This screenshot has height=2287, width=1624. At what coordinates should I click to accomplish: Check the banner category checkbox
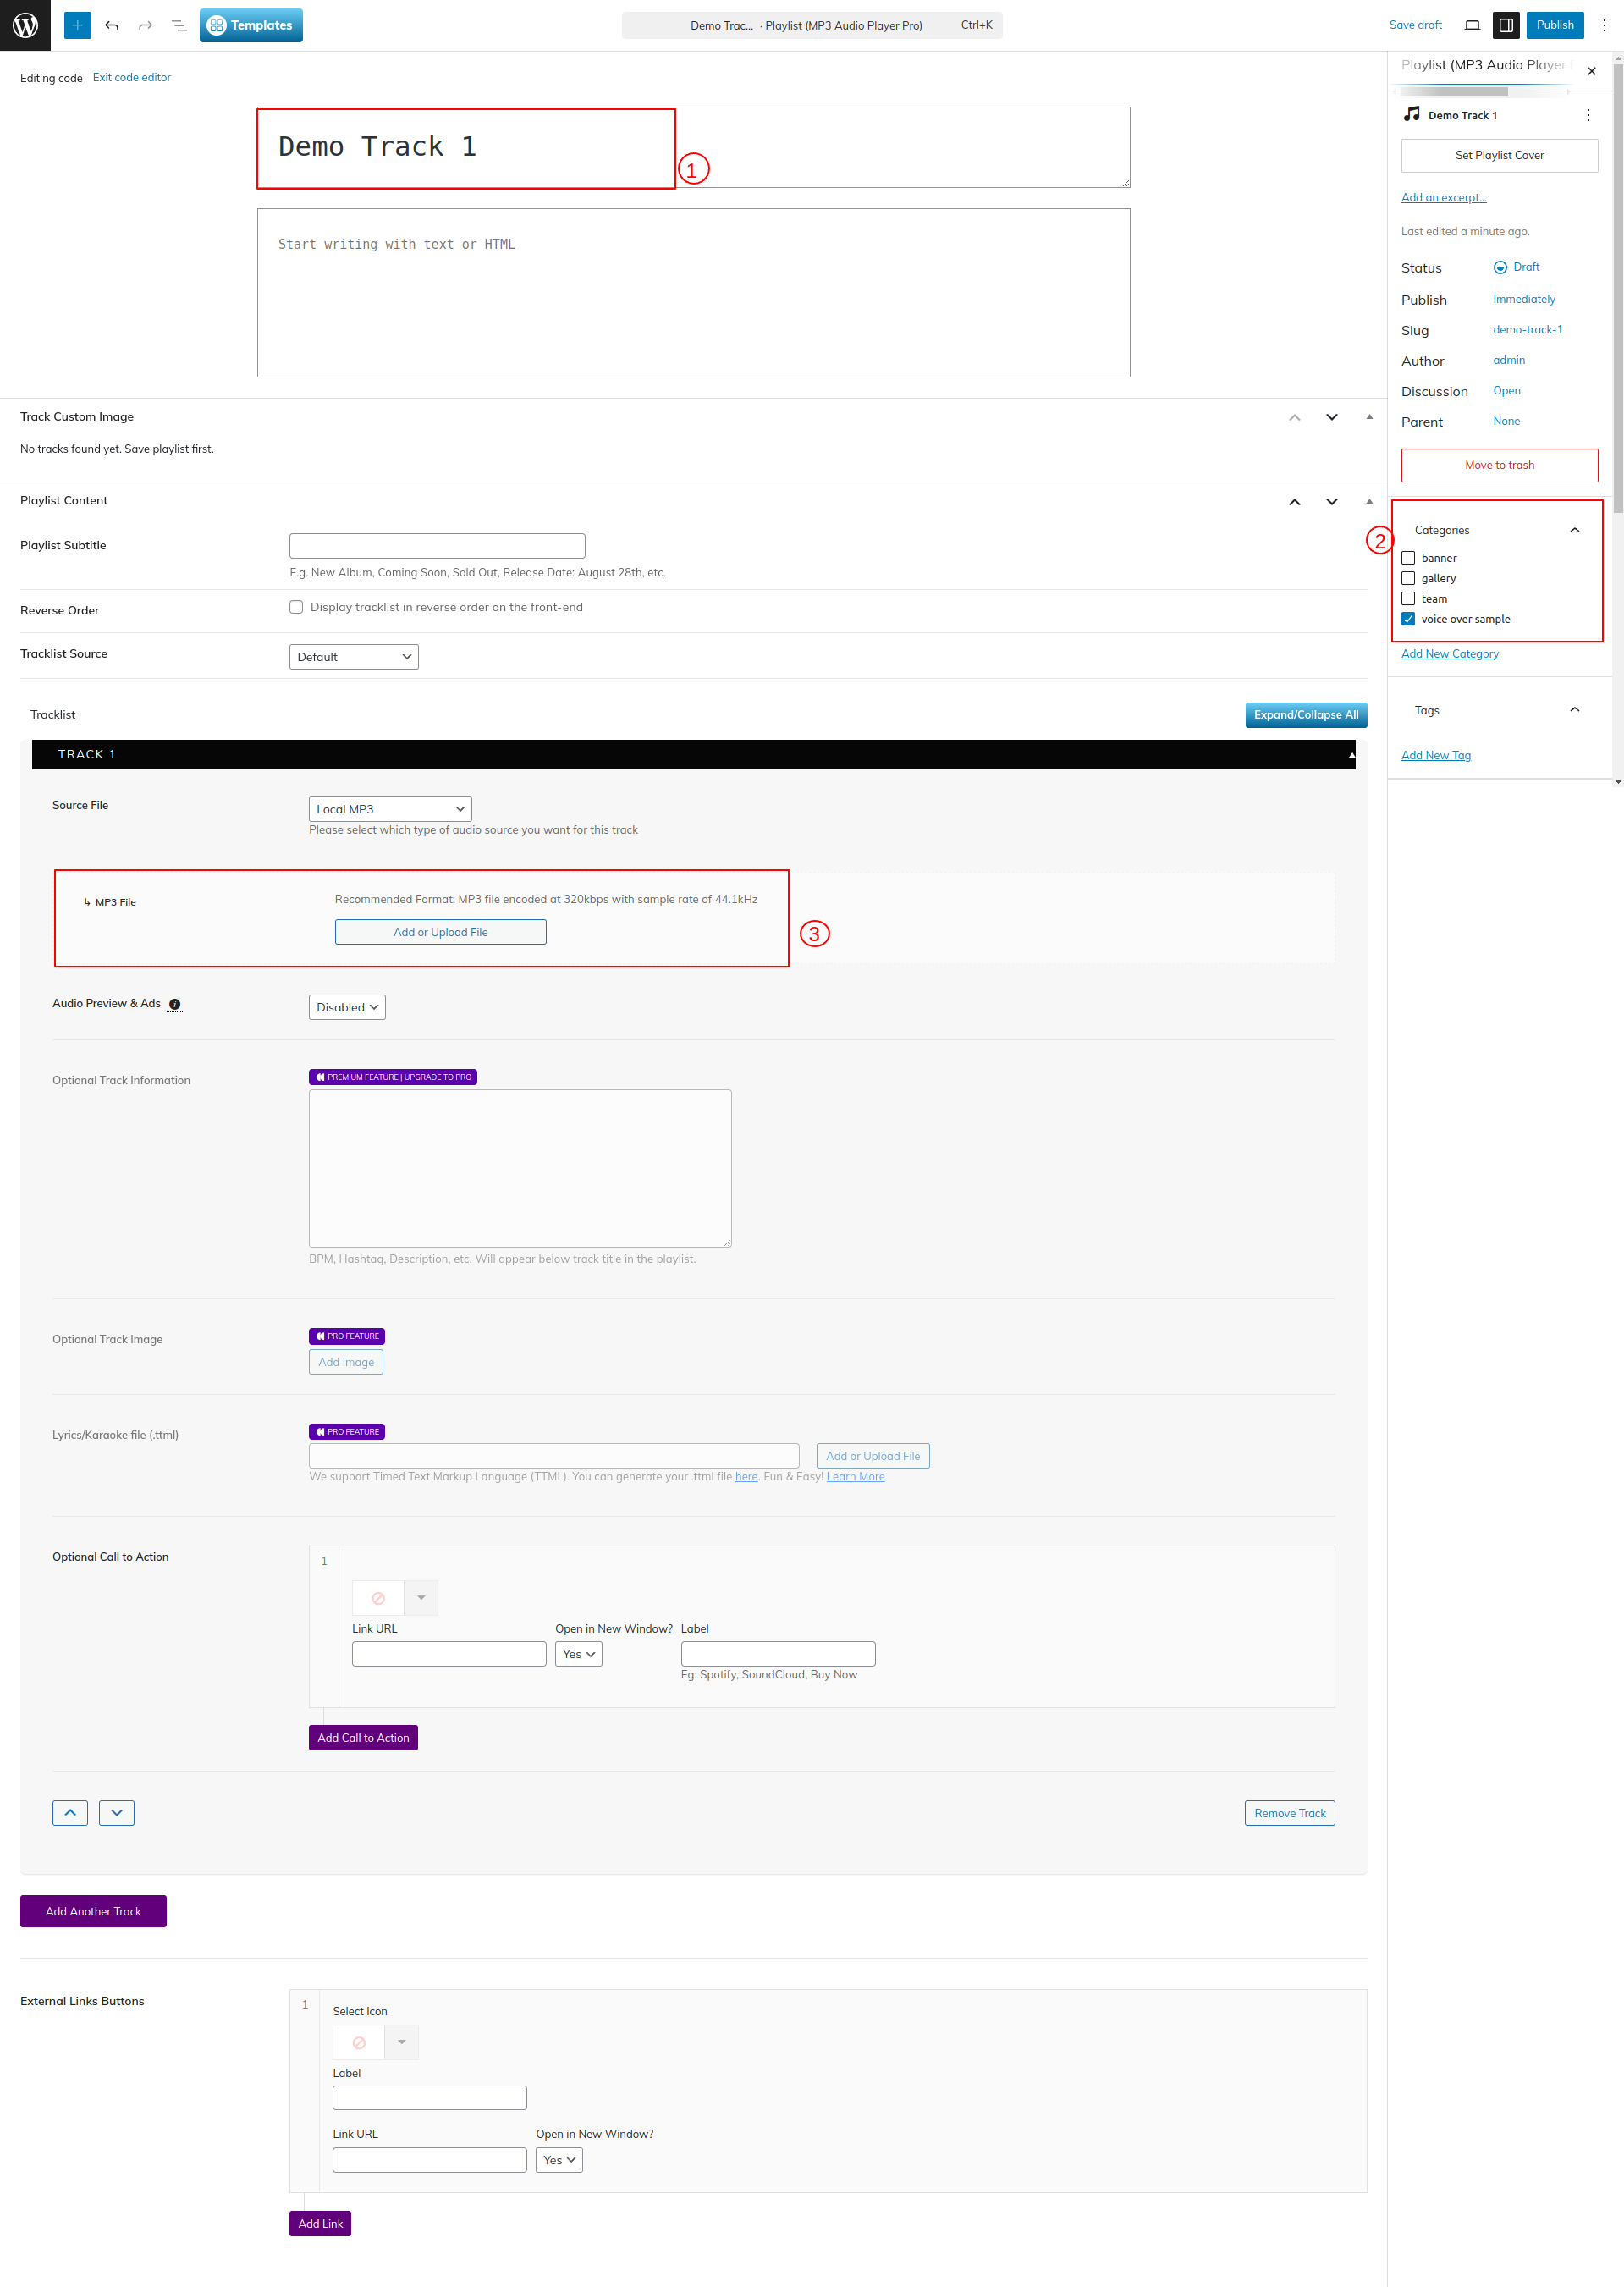click(1408, 558)
